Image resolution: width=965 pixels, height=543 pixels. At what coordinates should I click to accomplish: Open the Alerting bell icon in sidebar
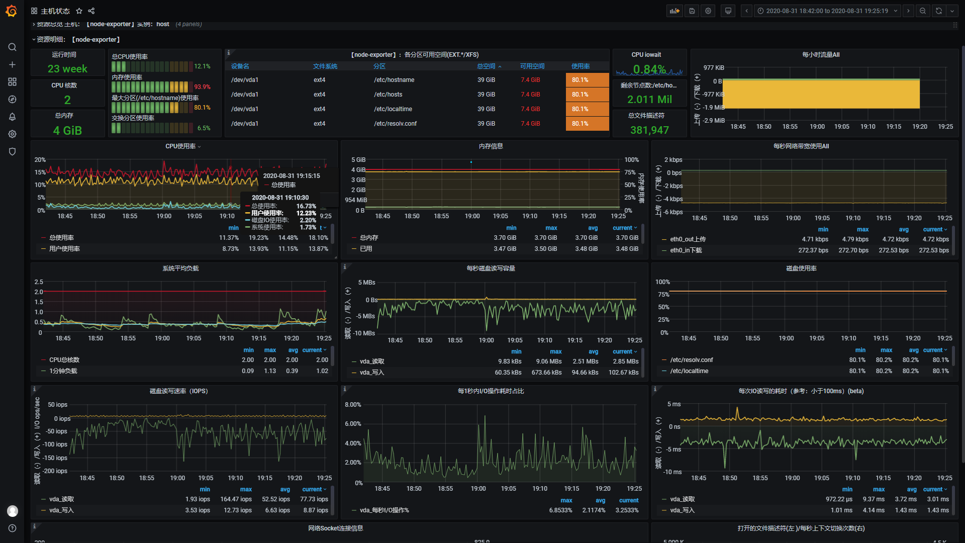[x=13, y=117]
